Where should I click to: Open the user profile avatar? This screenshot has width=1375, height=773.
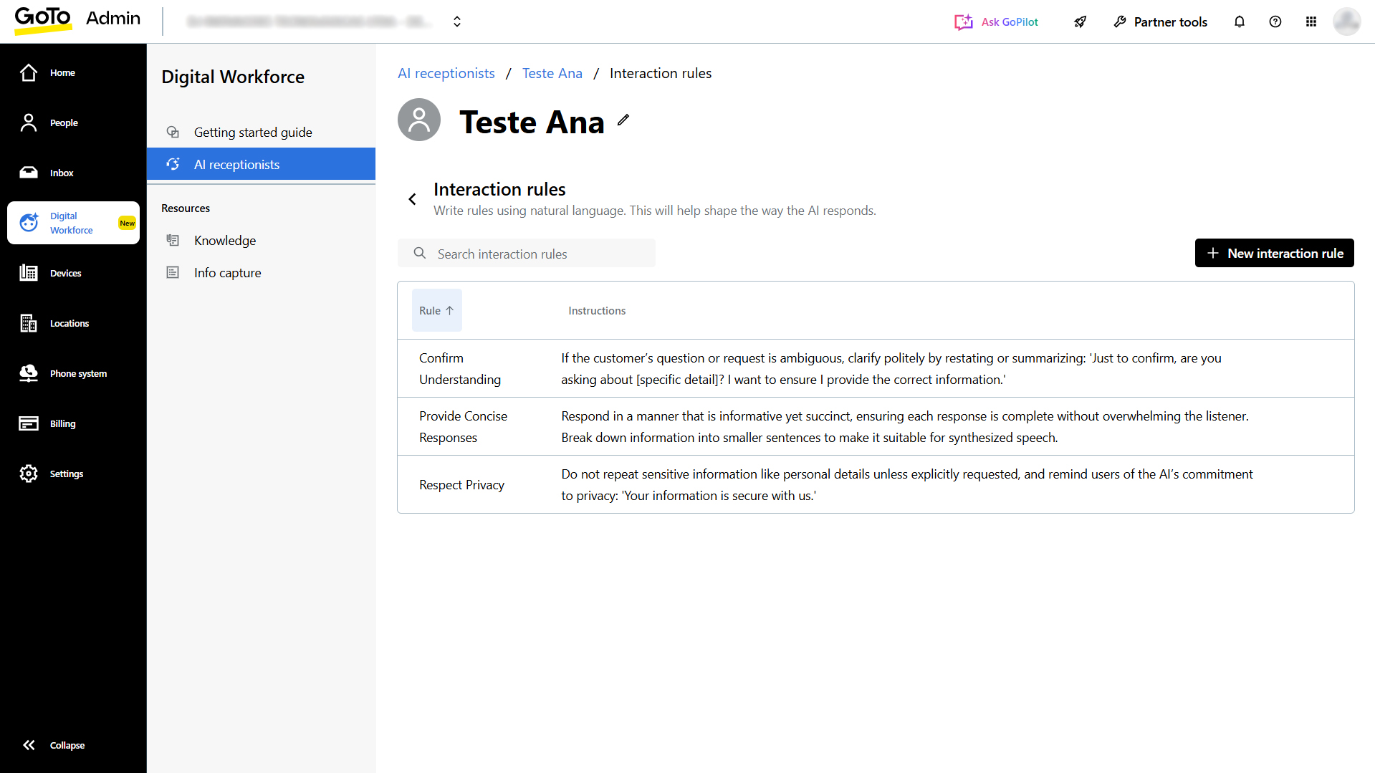pos(1346,21)
